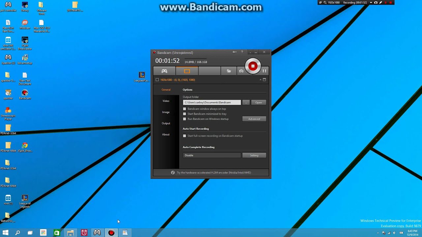Open taskbar Search magnifier
The height and width of the screenshot is (237, 422).
coord(17,233)
